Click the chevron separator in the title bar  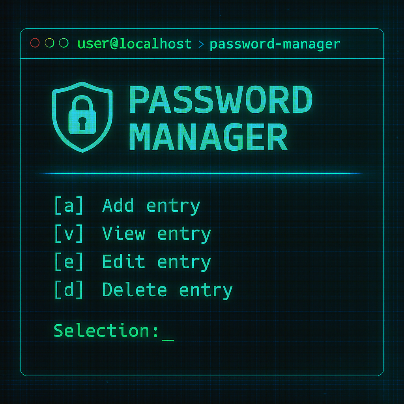point(201,44)
